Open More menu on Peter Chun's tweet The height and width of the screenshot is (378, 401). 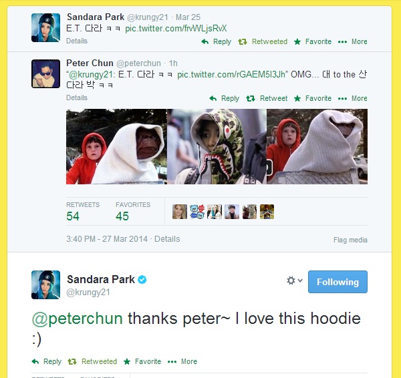pos(352,98)
